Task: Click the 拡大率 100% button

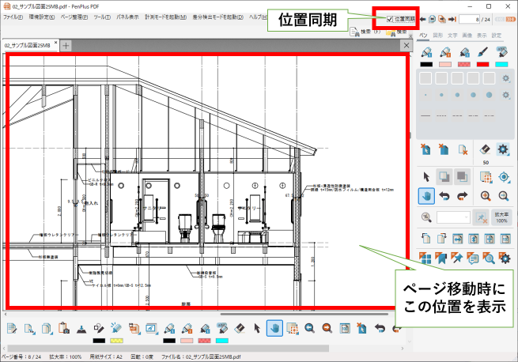Action: click(x=501, y=217)
